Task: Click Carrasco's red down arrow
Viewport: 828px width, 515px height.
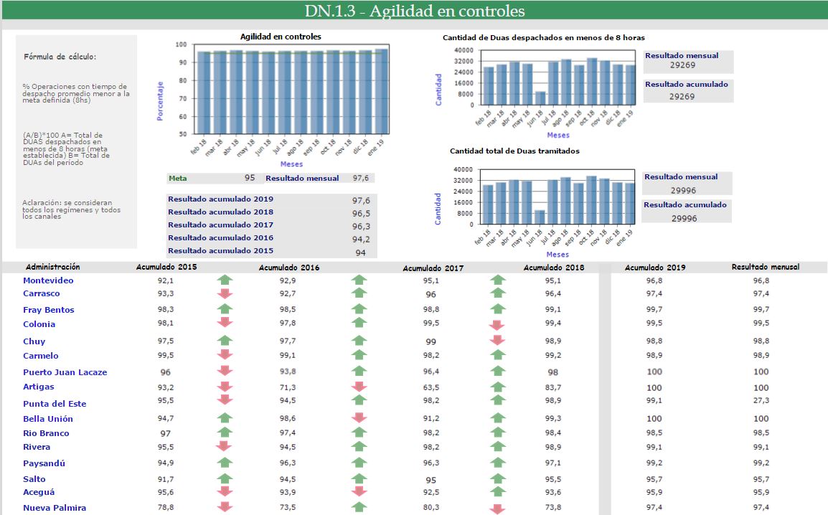Action: pos(225,293)
